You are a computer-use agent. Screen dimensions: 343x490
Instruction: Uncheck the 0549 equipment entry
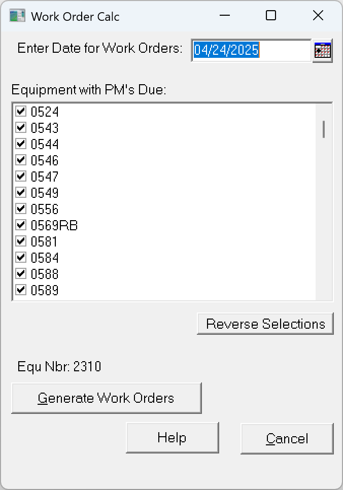[21, 192]
